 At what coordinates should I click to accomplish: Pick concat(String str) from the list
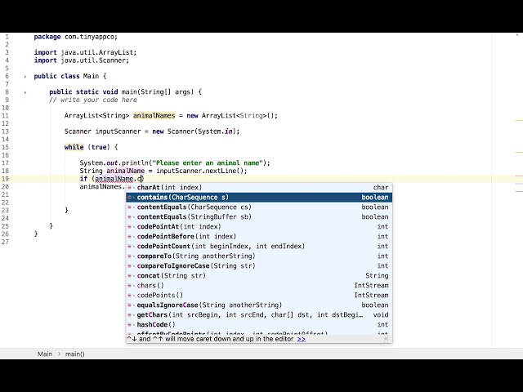(259, 276)
